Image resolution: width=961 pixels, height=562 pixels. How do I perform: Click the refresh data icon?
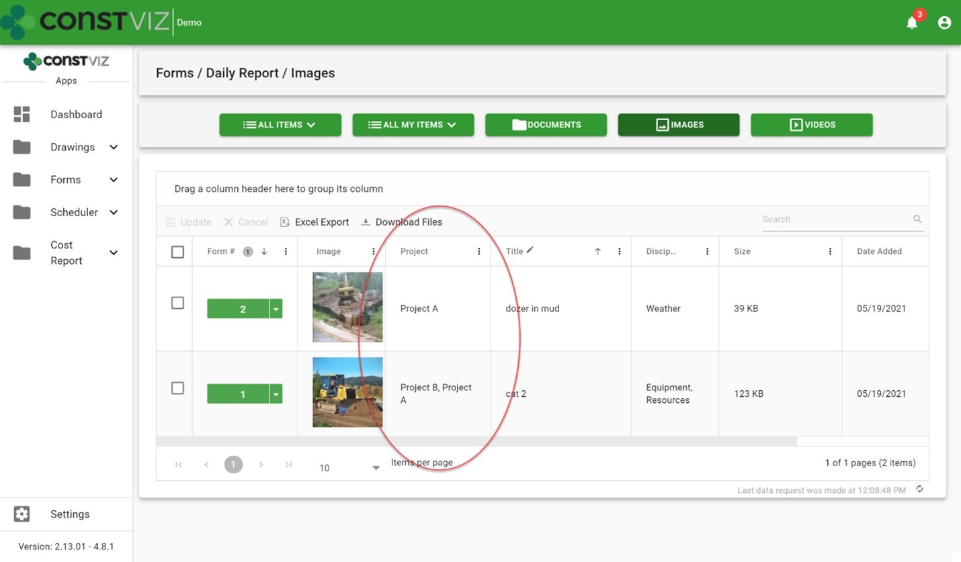[x=919, y=489]
